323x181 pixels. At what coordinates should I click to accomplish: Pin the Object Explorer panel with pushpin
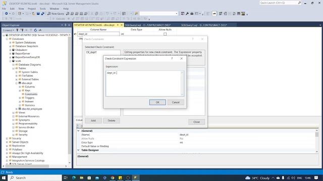(66, 25)
